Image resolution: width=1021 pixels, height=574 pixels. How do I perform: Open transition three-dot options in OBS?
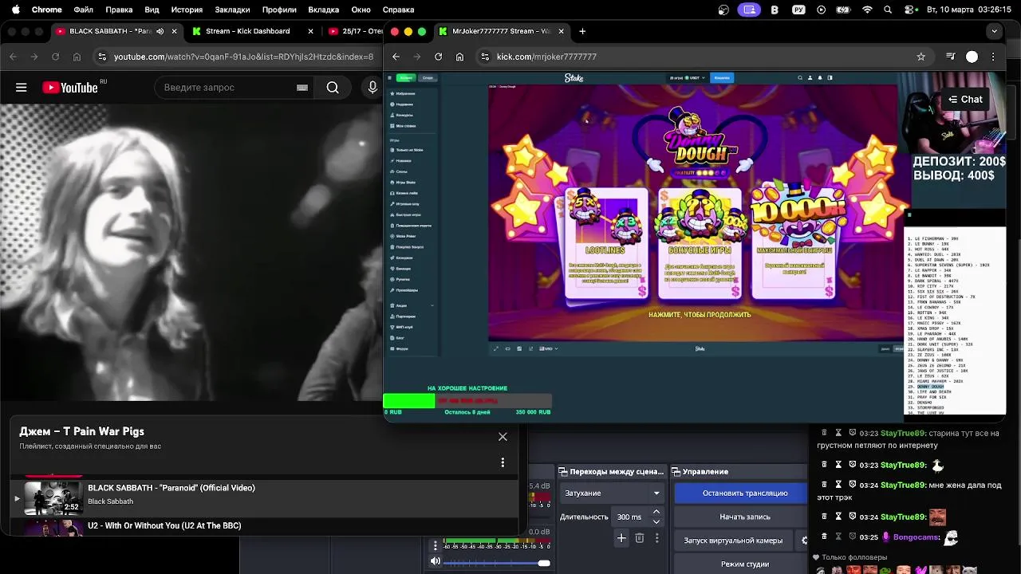pyautogui.click(x=656, y=538)
